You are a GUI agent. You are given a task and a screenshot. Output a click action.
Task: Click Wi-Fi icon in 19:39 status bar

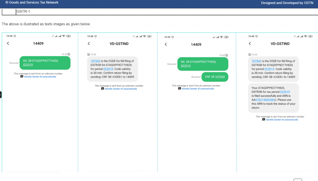coord(221,37)
